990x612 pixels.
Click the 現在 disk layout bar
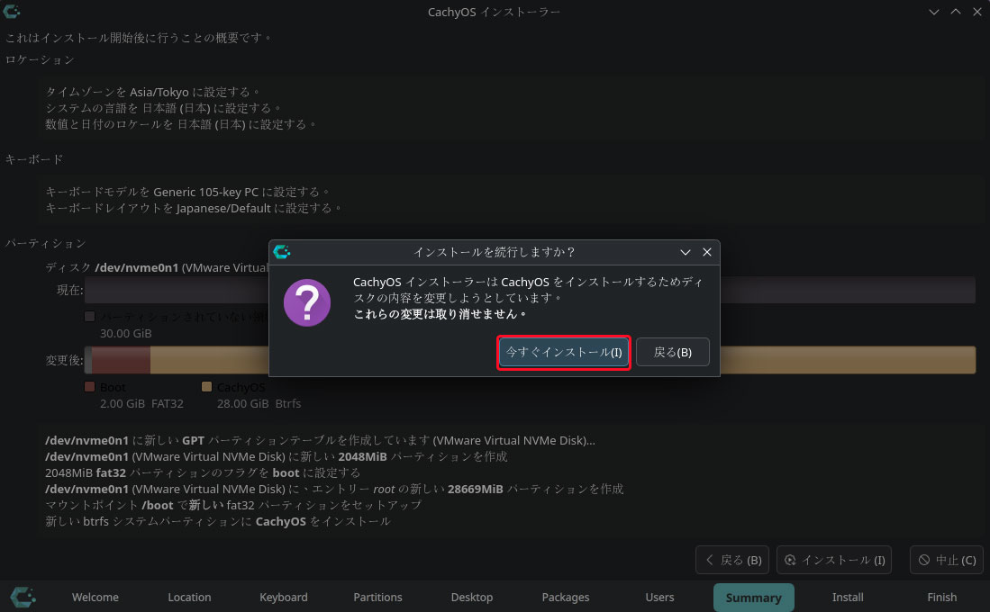(x=531, y=290)
